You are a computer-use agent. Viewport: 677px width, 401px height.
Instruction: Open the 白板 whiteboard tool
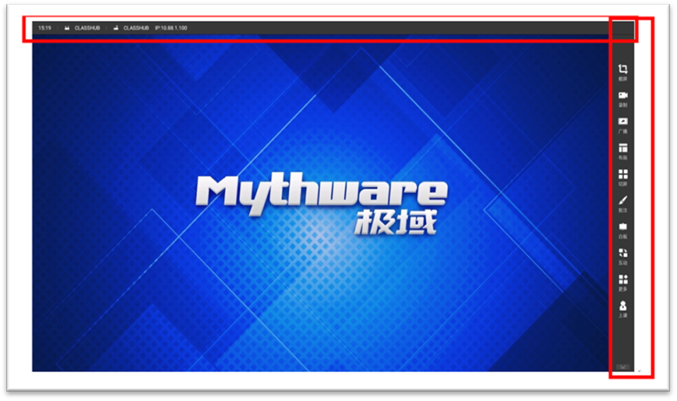pyautogui.click(x=623, y=228)
